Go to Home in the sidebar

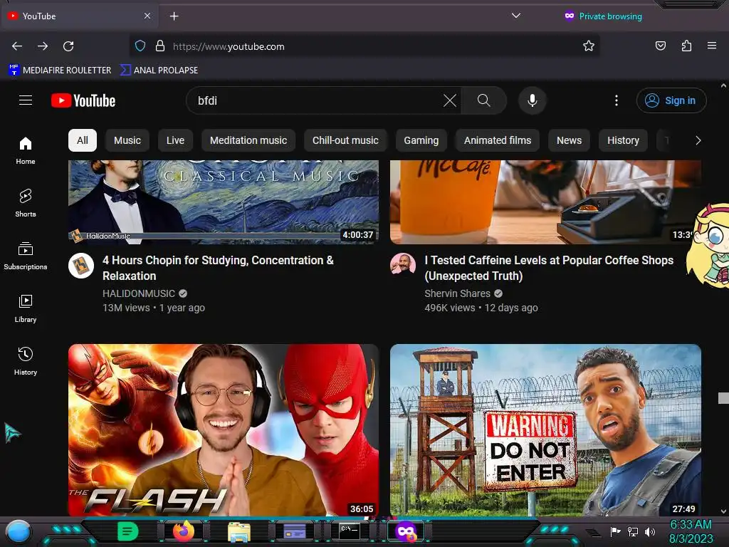[x=26, y=151]
